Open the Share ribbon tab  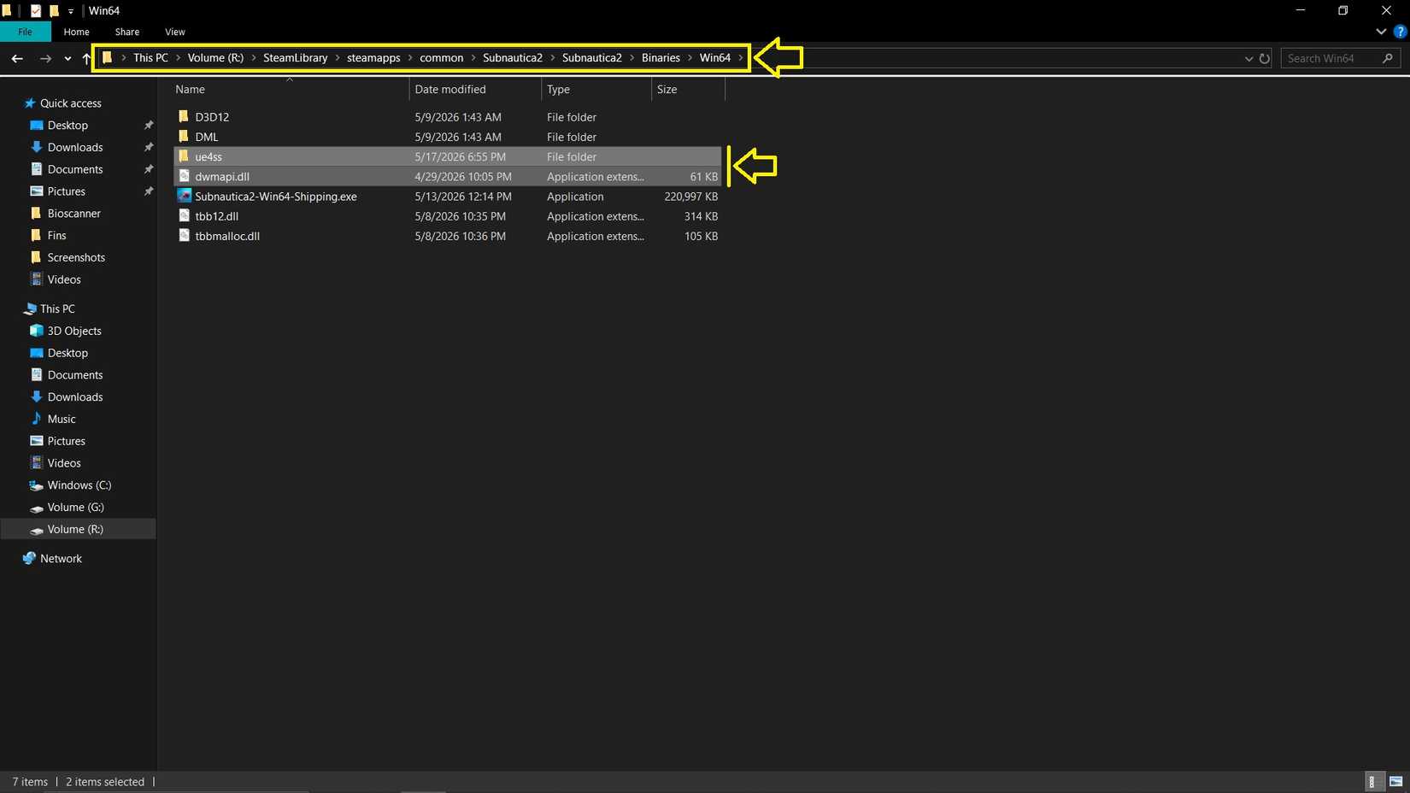(x=127, y=32)
